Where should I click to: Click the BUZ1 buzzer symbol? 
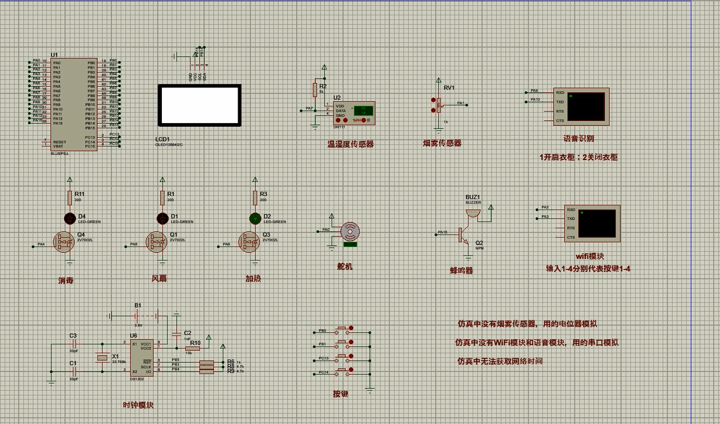click(472, 212)
